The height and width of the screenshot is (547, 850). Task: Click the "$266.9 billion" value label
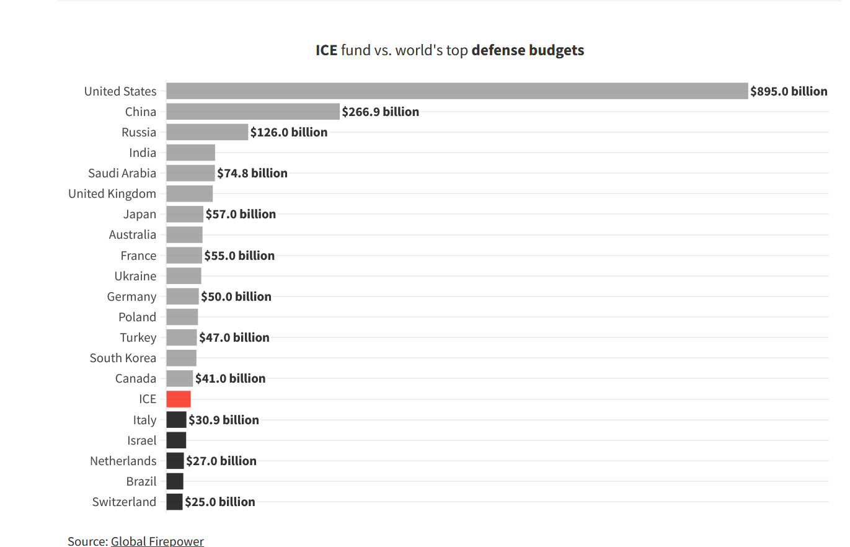click(x=381, y=112)
